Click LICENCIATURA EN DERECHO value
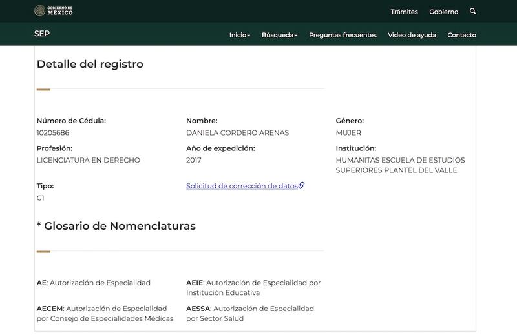 pyautogui.click(x=89, y=160)
